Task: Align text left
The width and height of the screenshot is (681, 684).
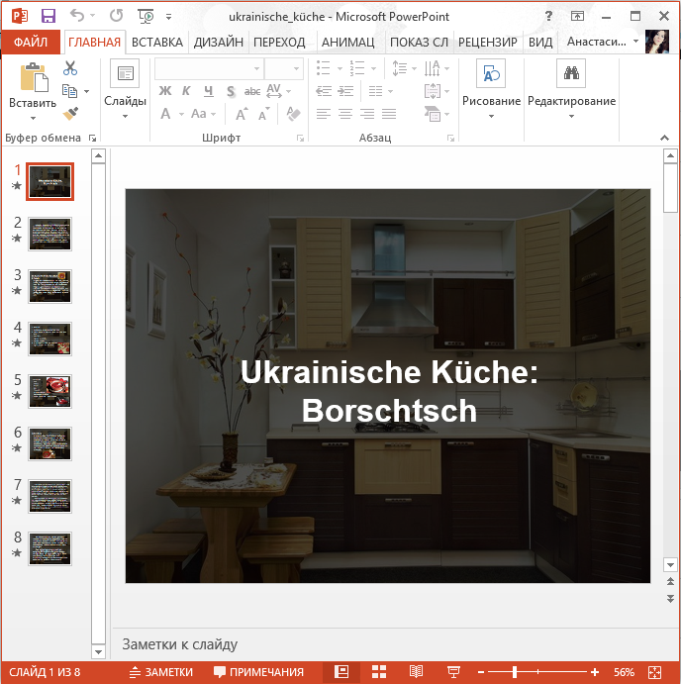Action: point(324,114)
